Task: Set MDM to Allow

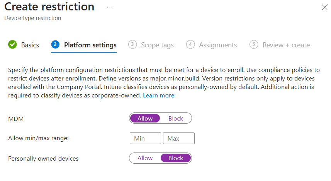Action: coord(145,119)
